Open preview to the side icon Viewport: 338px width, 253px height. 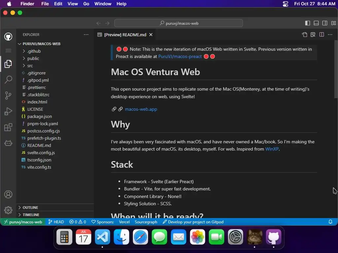[x=313, y=35]
